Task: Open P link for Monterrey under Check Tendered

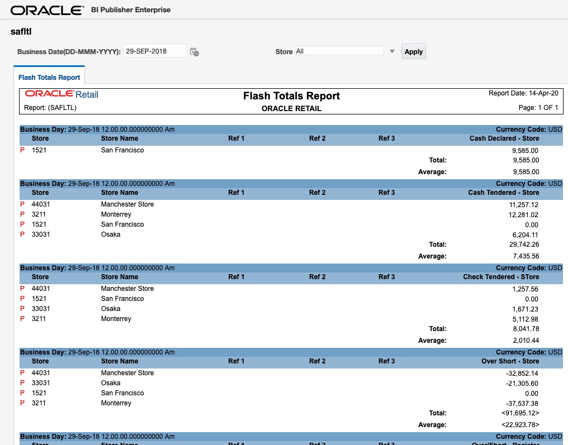Action: [x=22, y=319]
